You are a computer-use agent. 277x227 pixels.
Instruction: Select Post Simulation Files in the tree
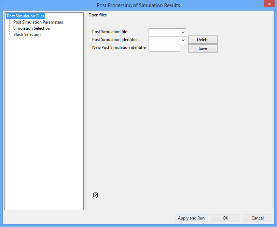(x=25, y=16)
